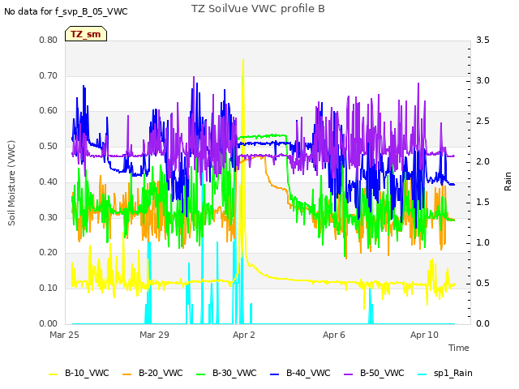Click the green B-30 plateau after Apr 2

click(x=261, y=136)
